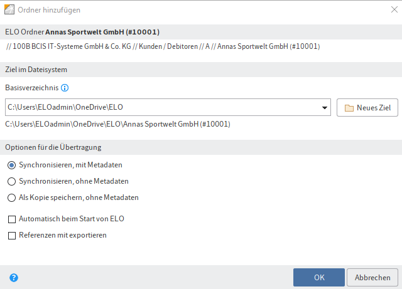402x289 pixels.
Task: Click the Ziel im Dateisystem header
Action: point(201,70)
